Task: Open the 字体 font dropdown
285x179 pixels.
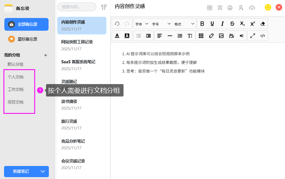Action: [142, 24]
